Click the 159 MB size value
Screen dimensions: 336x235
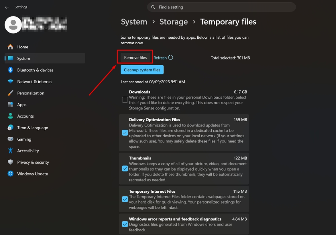pos(241,120)
